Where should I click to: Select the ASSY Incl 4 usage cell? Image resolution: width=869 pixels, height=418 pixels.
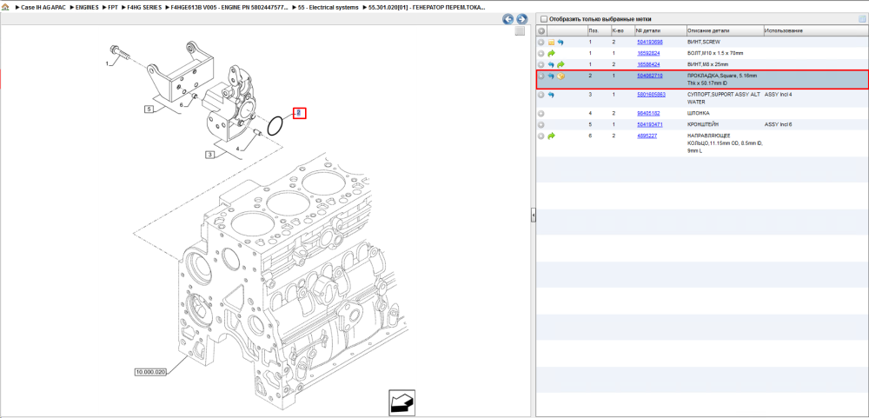(778, 94)
